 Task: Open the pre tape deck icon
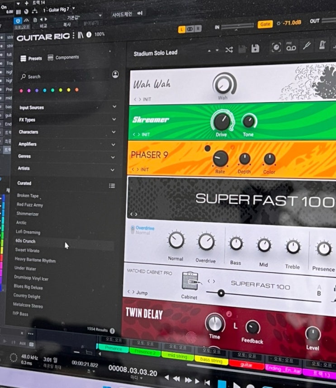tap(291, 47)
